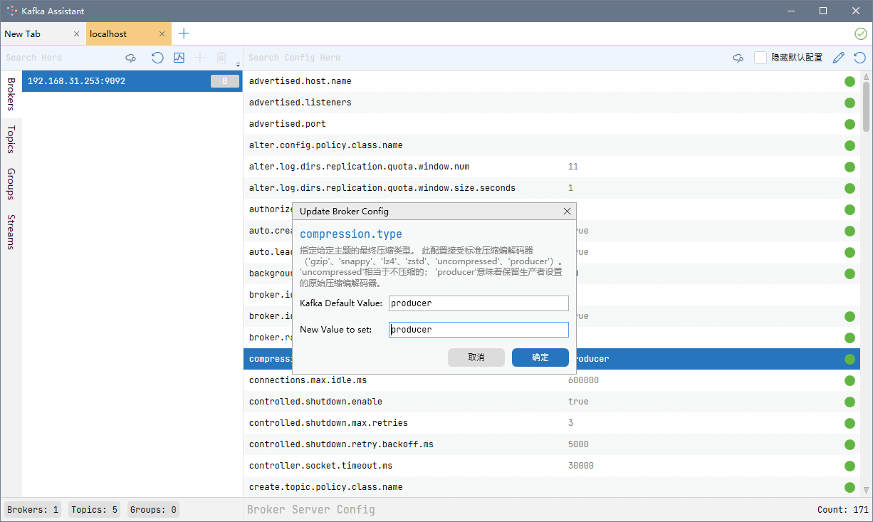
Task: Switch to the Topics side tab
Action: [x=11, y=140]
